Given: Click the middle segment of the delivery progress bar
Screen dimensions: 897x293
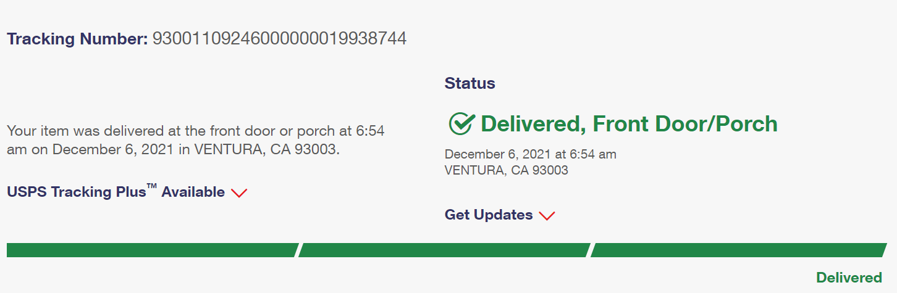Looking at the screenshot, I should point(444,250).
